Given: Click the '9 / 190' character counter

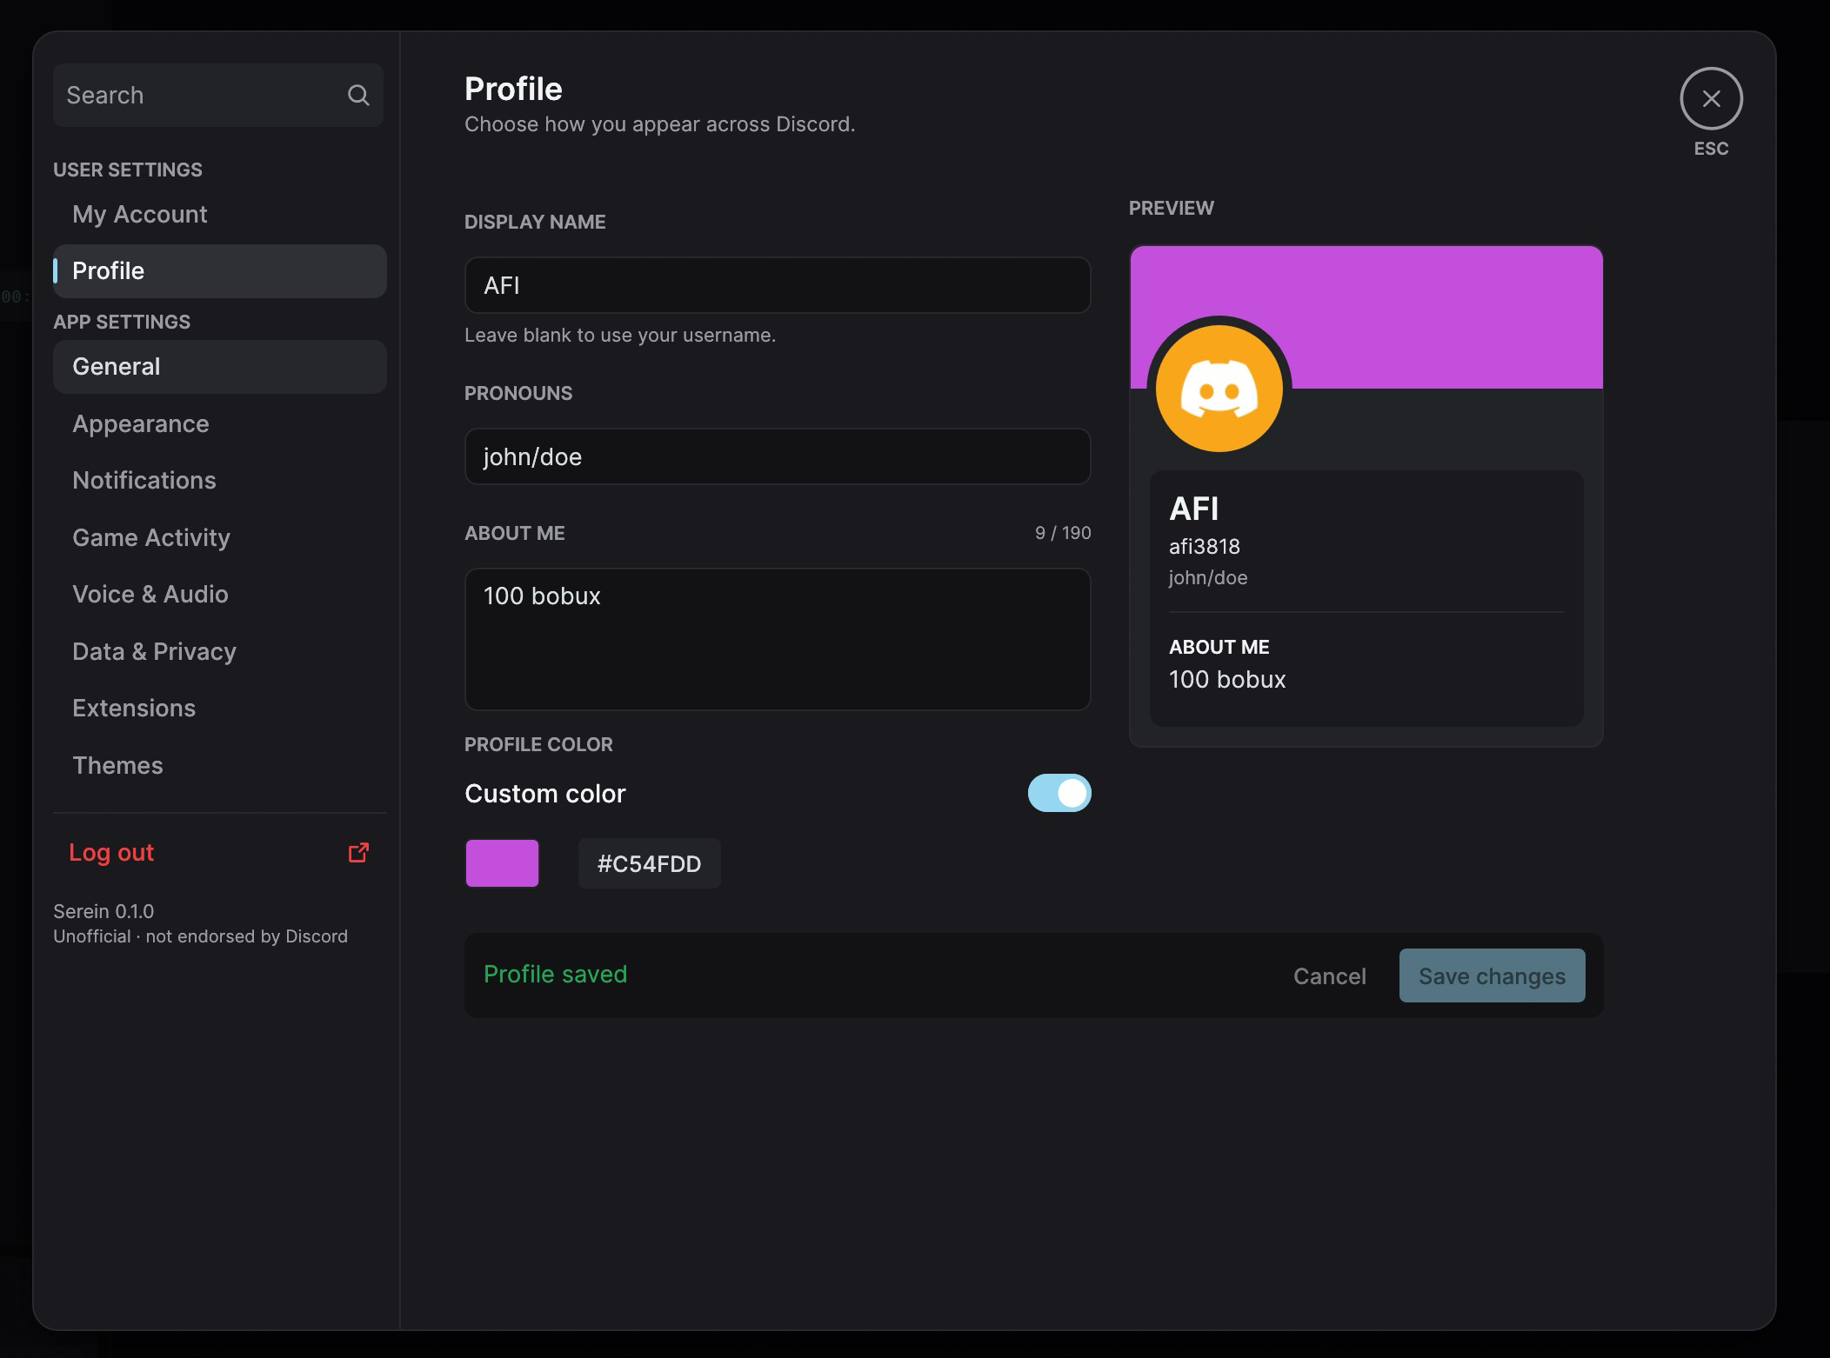Looking at the screenshot, I should 1063,533.
